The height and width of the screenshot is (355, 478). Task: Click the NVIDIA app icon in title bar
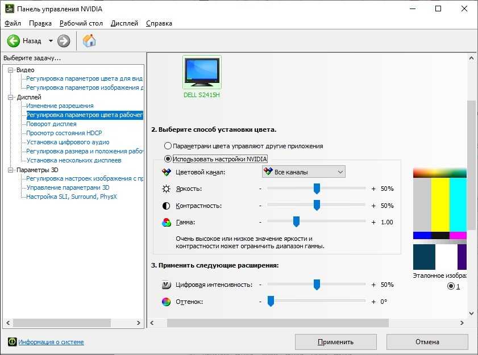10,9
